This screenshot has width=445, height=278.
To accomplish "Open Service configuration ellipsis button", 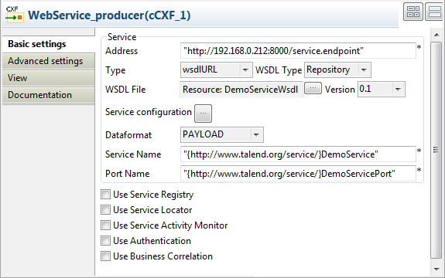I will pos(203,114).
